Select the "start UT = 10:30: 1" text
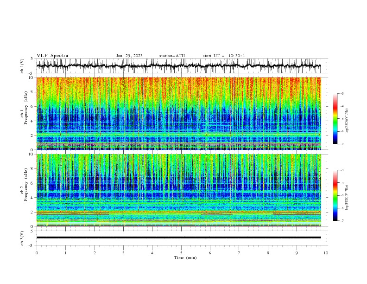 coord(224,56)
